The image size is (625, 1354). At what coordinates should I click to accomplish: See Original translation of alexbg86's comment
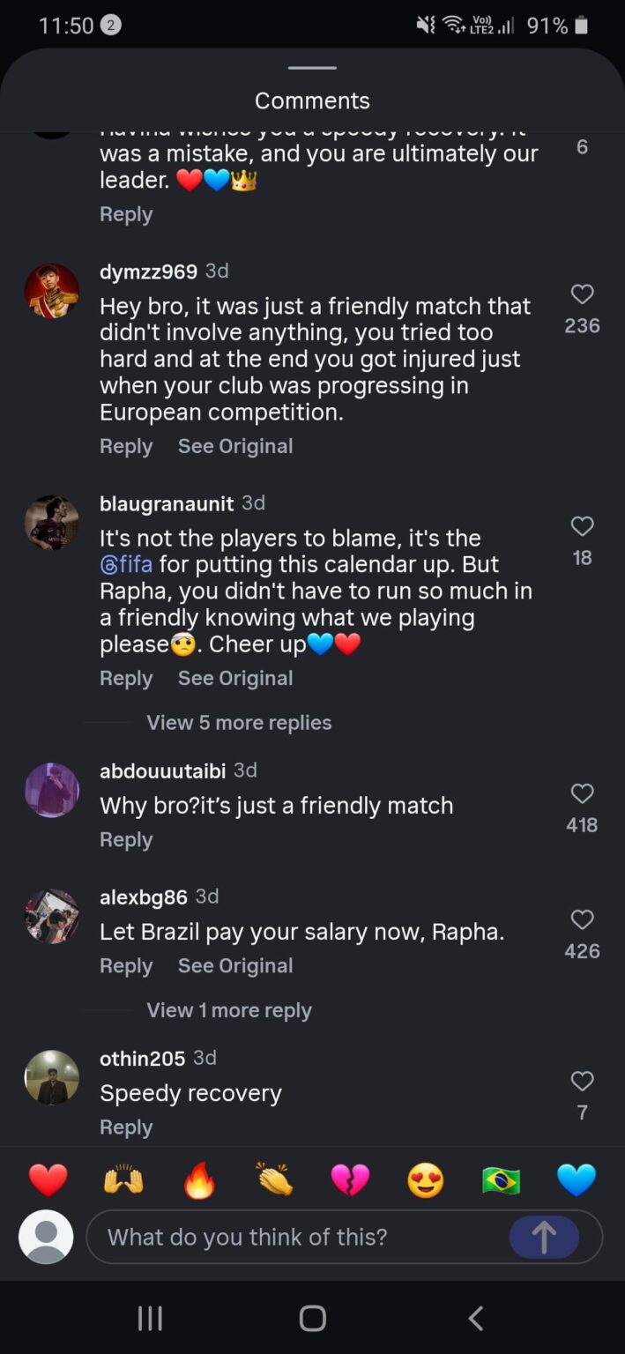234,965
